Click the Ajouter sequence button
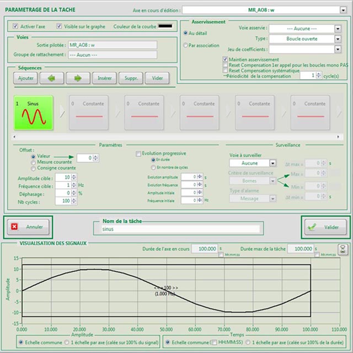The width and height of the screenshot is (353, 353). click(26, 78)
